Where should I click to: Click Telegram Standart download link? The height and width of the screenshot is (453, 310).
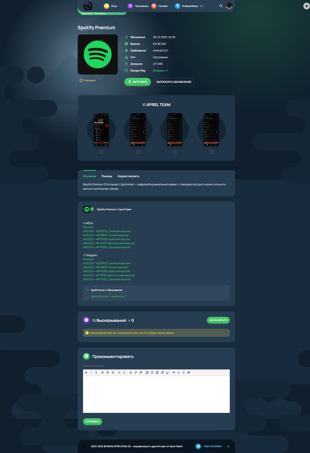tap(88, 259)
